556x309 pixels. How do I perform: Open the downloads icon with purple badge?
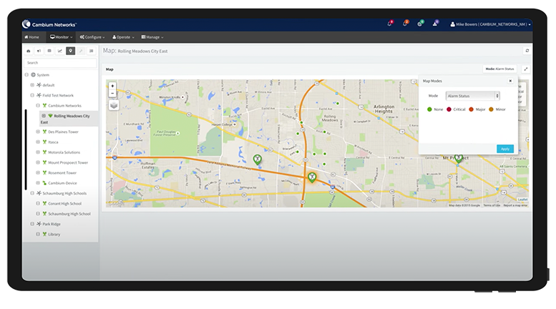pyautogui.click(x=436, y=24)
